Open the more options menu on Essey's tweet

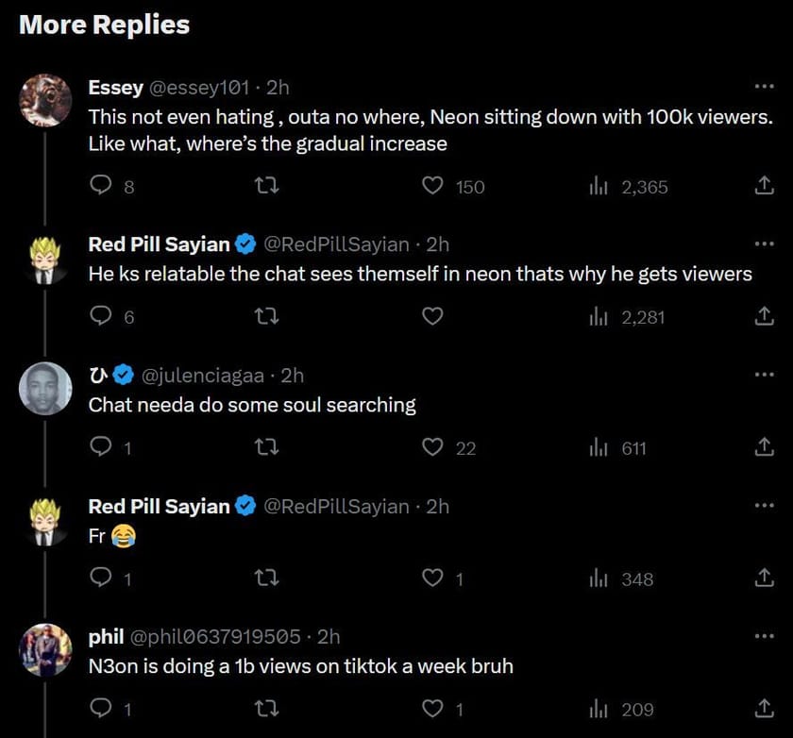pyautogui.click(x=765, y=87)
